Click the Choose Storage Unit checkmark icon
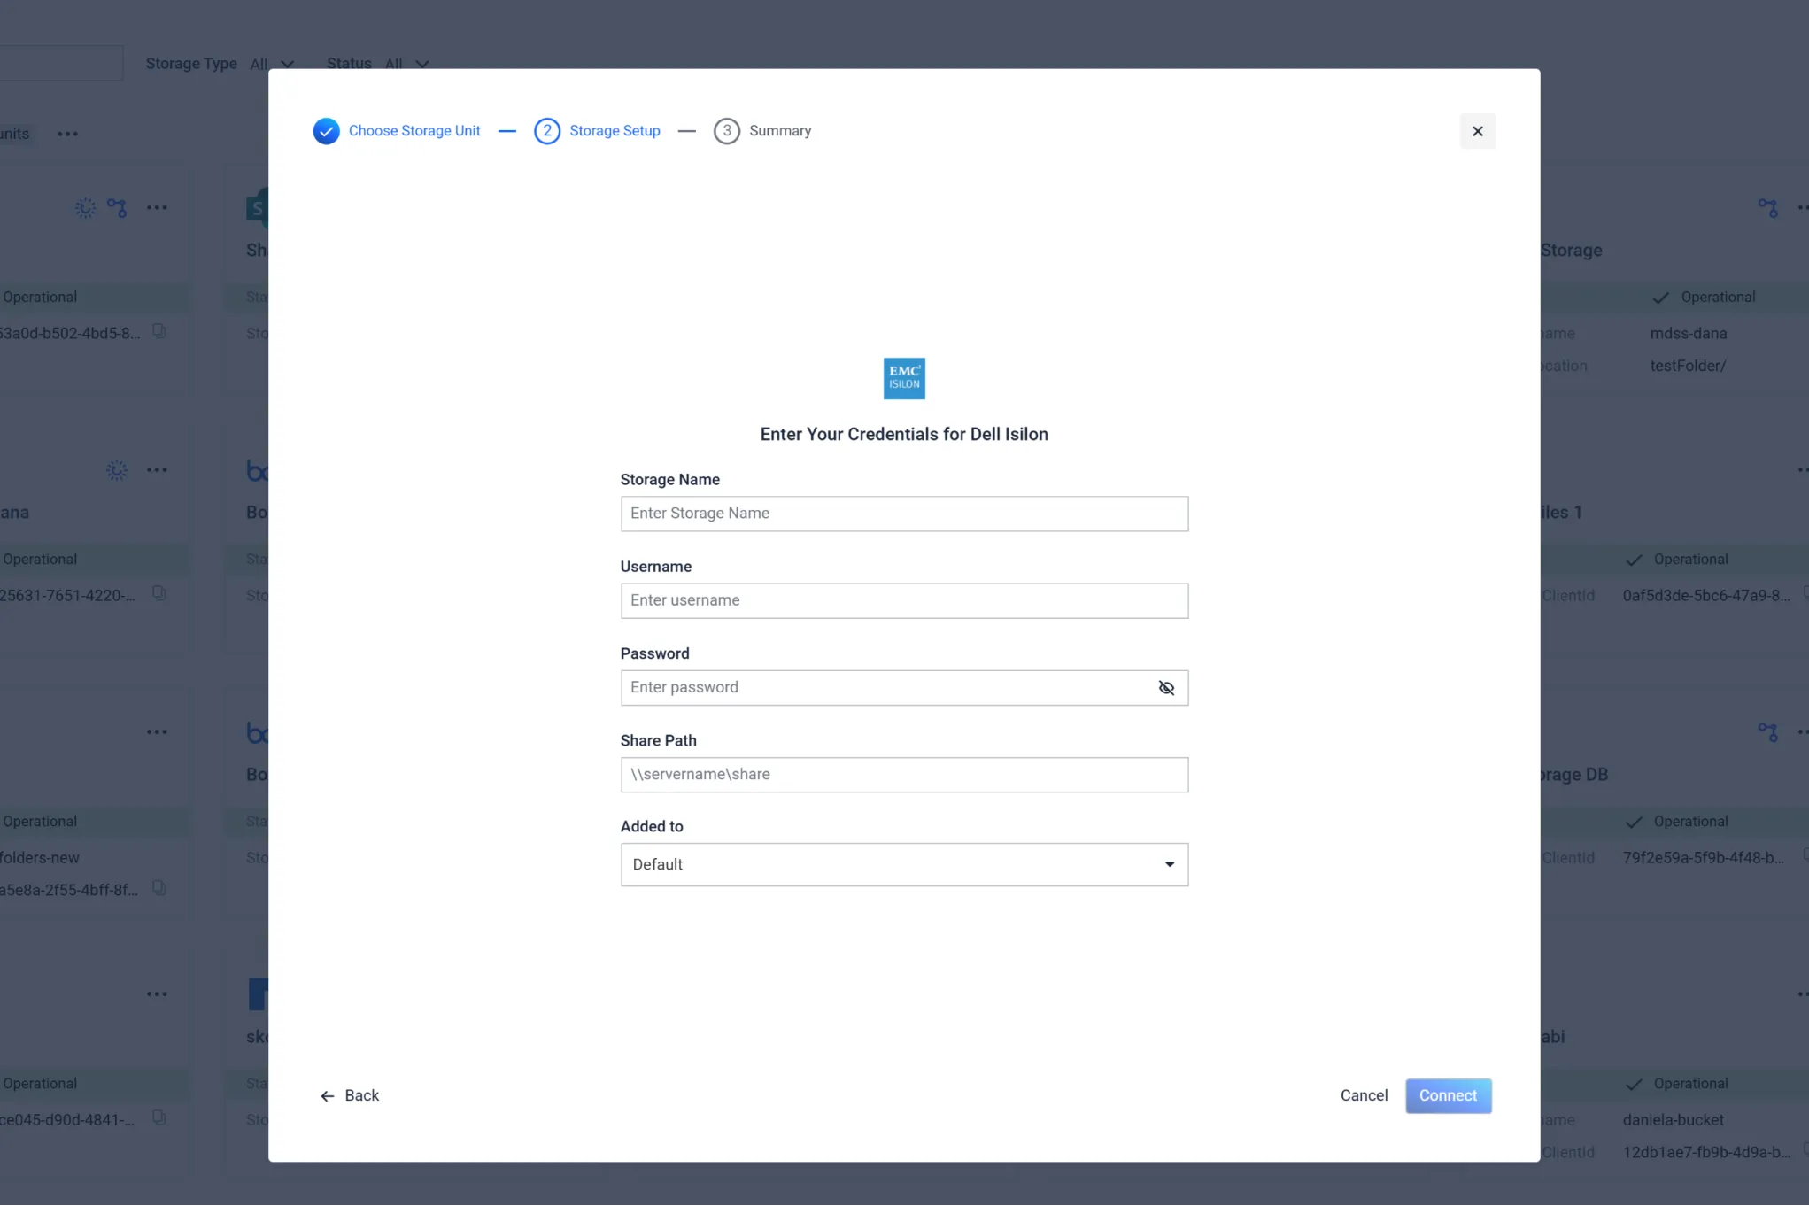 point(326,131)
